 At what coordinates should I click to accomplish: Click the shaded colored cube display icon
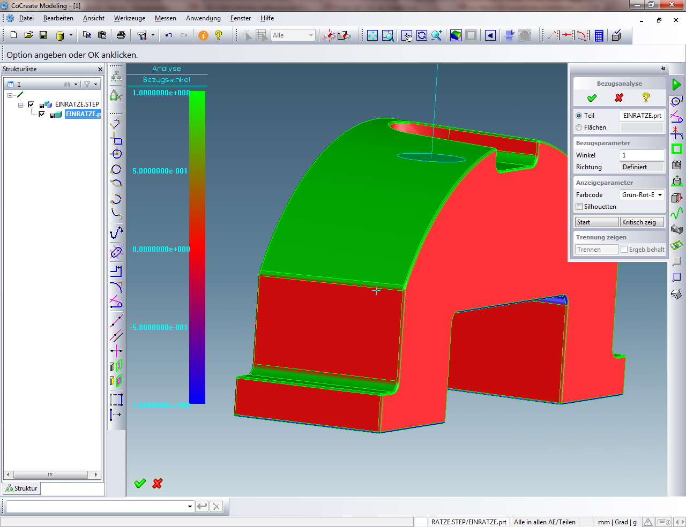[456, 35]
